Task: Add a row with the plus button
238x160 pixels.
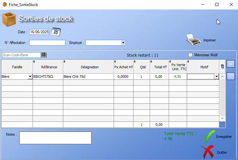Action: click(231, 64)
